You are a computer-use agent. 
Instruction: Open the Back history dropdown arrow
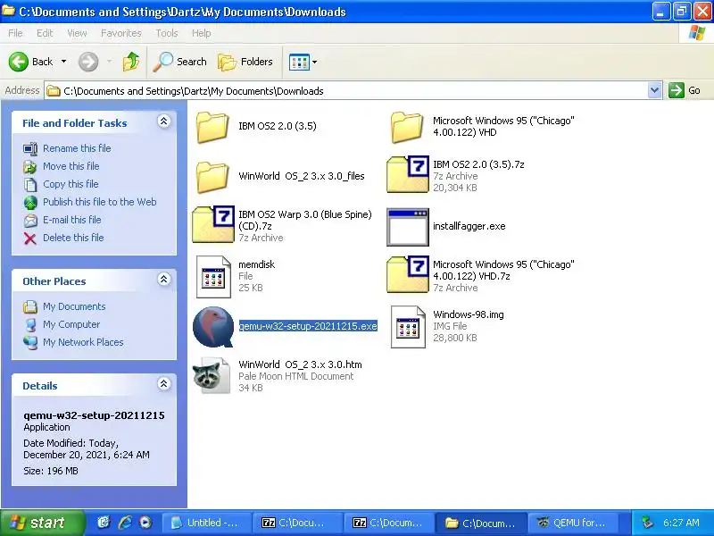click(63, 62)
